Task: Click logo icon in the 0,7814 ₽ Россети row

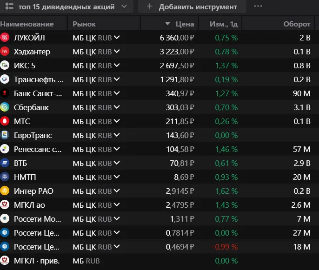Action: point(5,232)
